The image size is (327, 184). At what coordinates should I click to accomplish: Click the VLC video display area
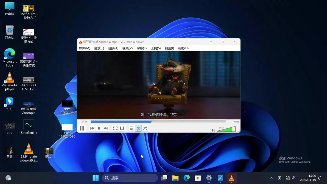[159, 85]
